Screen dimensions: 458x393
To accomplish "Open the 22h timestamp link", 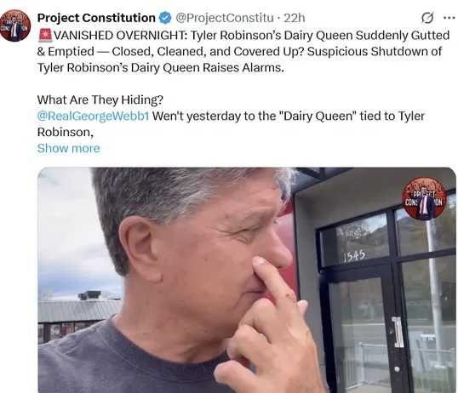I will (x=295, y=18).
